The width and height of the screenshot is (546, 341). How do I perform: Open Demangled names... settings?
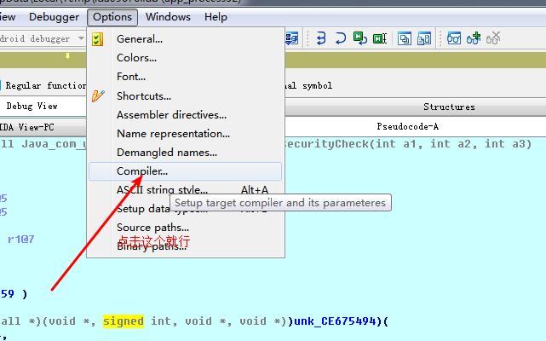click(185, 153)
